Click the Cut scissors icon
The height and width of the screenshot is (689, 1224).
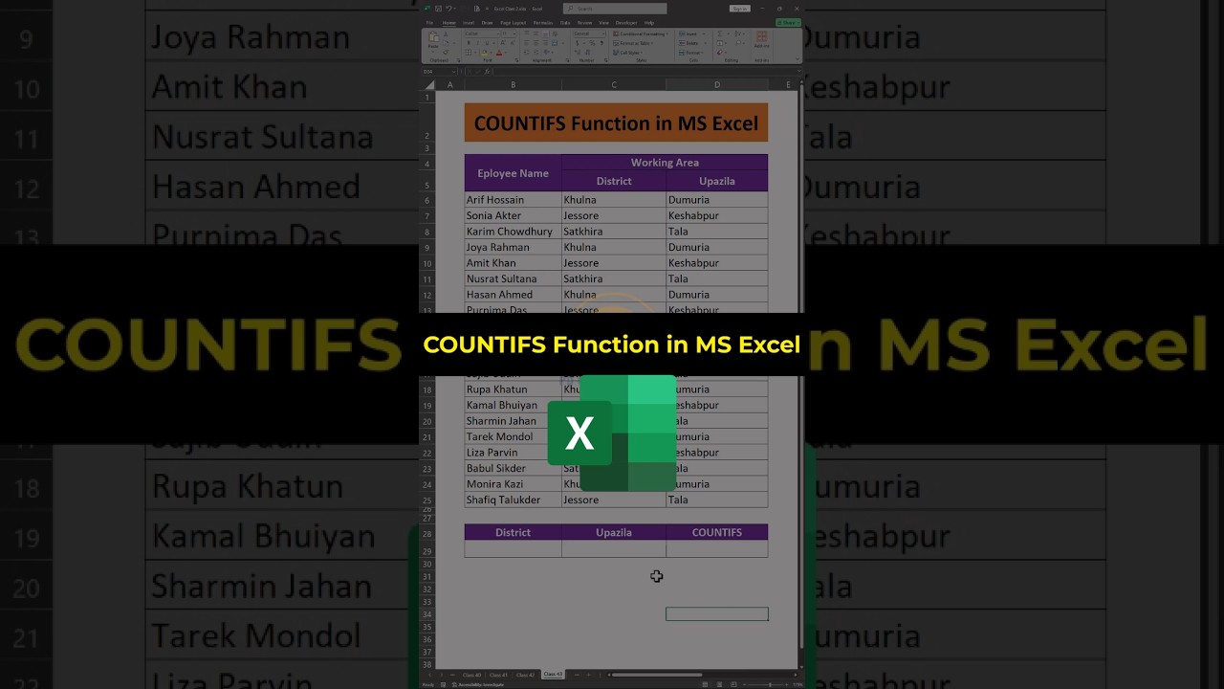pos(446,34)
